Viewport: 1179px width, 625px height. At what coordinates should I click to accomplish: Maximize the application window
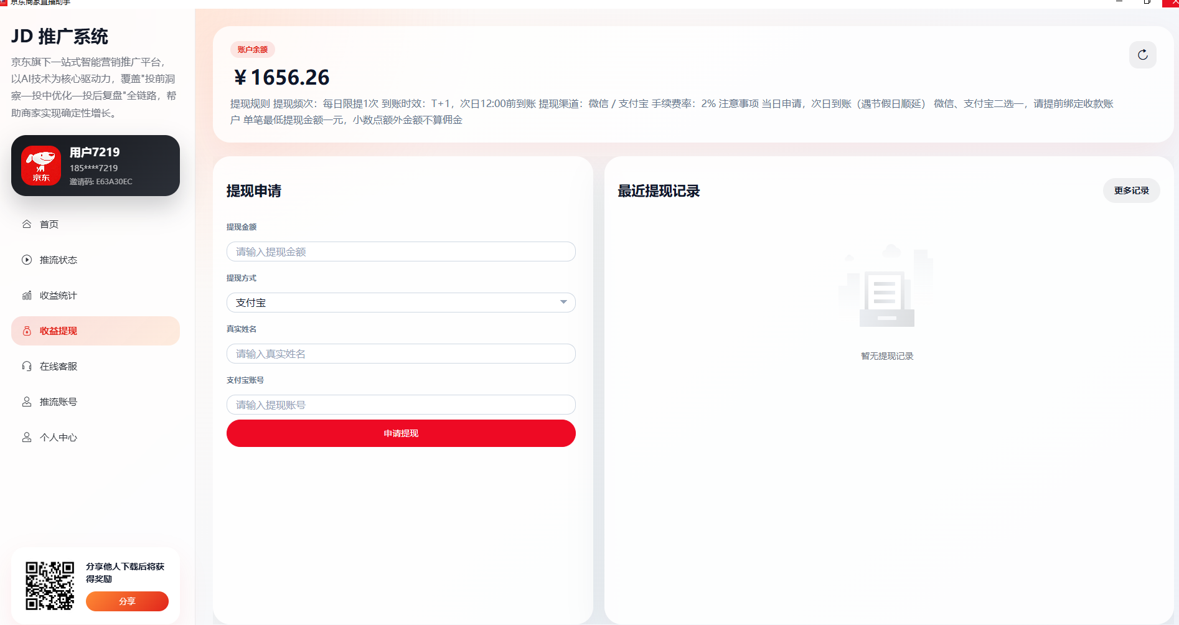1147,2
